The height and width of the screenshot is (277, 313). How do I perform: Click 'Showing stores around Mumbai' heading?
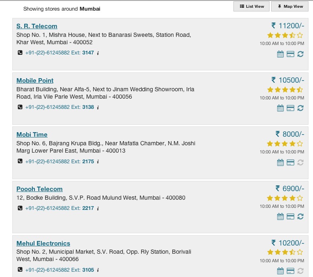[x=62, y=9]
